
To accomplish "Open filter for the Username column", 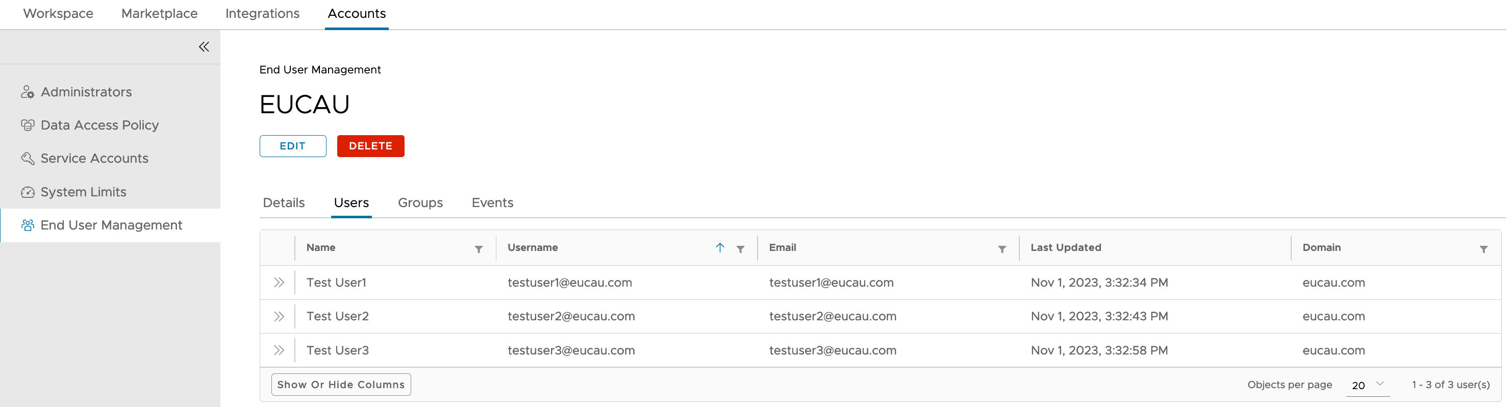I will click(x=740, y=249).
